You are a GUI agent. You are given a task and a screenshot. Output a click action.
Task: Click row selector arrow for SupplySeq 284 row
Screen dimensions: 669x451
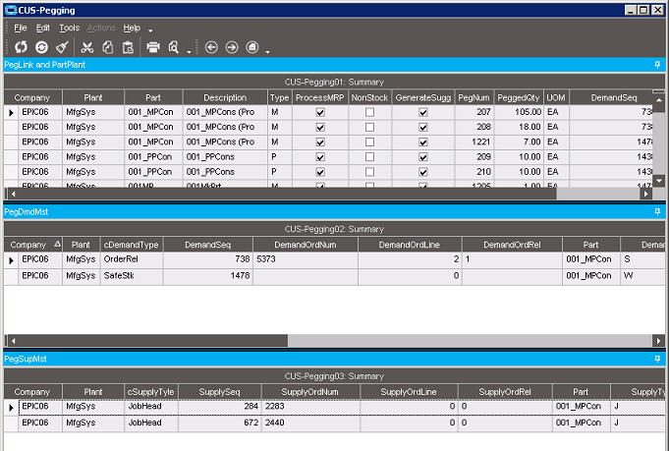pos(11,408)
